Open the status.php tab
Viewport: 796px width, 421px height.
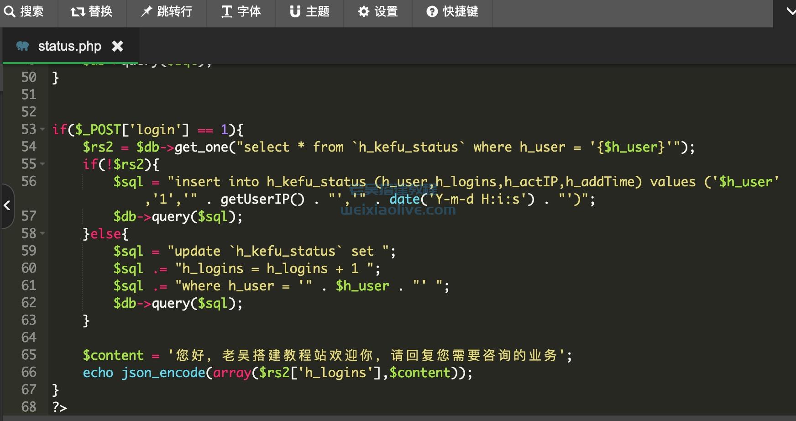click(x=70, y=46)
